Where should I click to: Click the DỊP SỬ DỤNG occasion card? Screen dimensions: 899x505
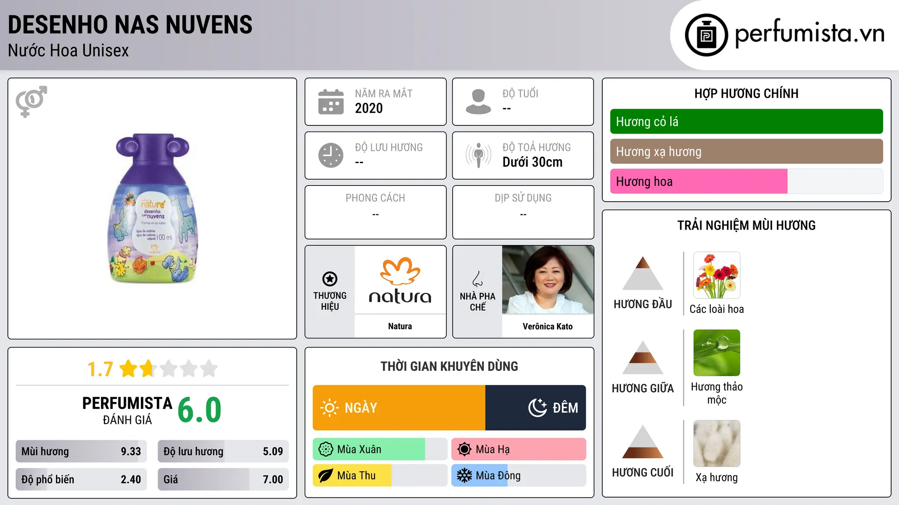pyautogui.click(x=523, y=212)
